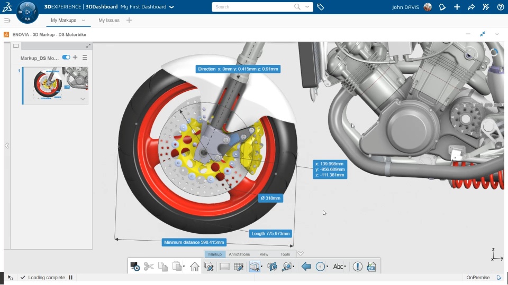508x285 pixels.
Task: Open notifications bell icon in header
Action: coord(442,7)
